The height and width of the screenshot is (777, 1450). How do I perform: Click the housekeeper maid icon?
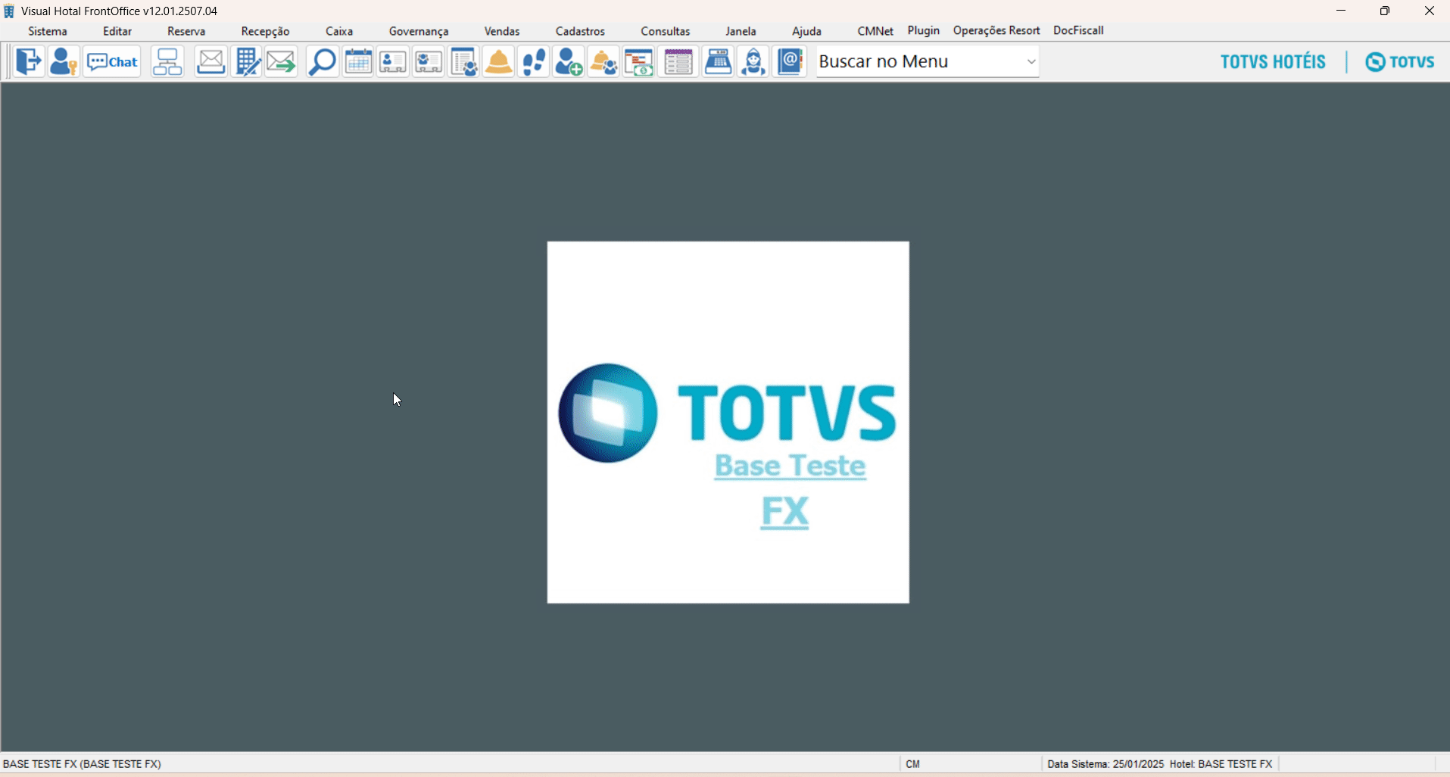[753, 61]
